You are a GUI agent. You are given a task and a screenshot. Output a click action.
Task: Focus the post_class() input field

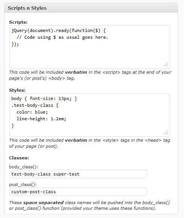pyautogui.click(x=78, y=192)
